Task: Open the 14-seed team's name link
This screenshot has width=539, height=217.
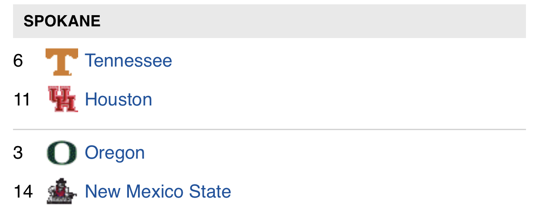Action: (158, 191)
